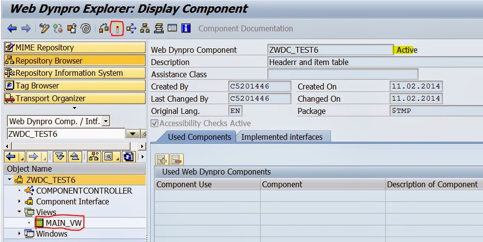
Task: Select the Windows folder in the tree
Action: point(52,234)
